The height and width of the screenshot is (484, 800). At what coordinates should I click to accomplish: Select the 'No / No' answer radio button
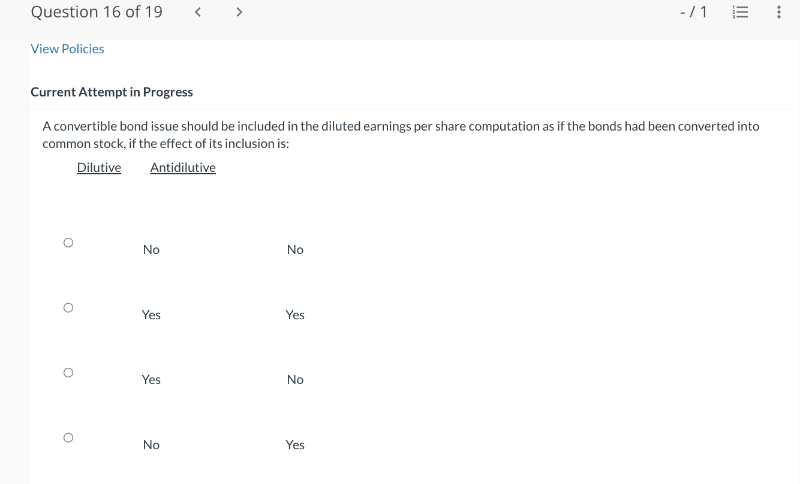(68, 242)
